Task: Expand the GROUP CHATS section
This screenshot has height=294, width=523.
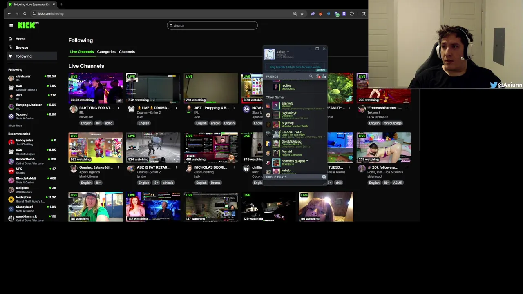Action: [276, 177]
